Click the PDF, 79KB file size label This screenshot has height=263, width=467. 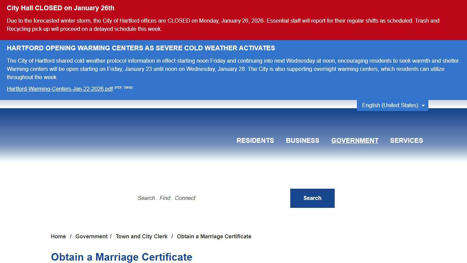[123, 88]
